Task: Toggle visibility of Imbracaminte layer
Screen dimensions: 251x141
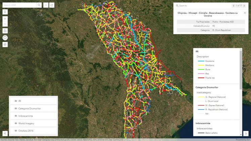Action: click(16, 116)
